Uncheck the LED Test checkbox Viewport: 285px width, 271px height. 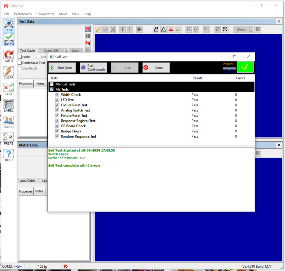click(57, 100)
